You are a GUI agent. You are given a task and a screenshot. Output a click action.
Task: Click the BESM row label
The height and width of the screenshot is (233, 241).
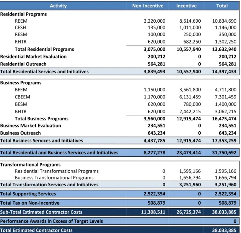[x=21, y=104]
